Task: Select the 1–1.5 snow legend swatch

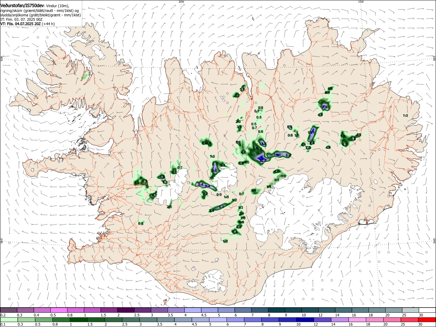Action: coord(92,310)
